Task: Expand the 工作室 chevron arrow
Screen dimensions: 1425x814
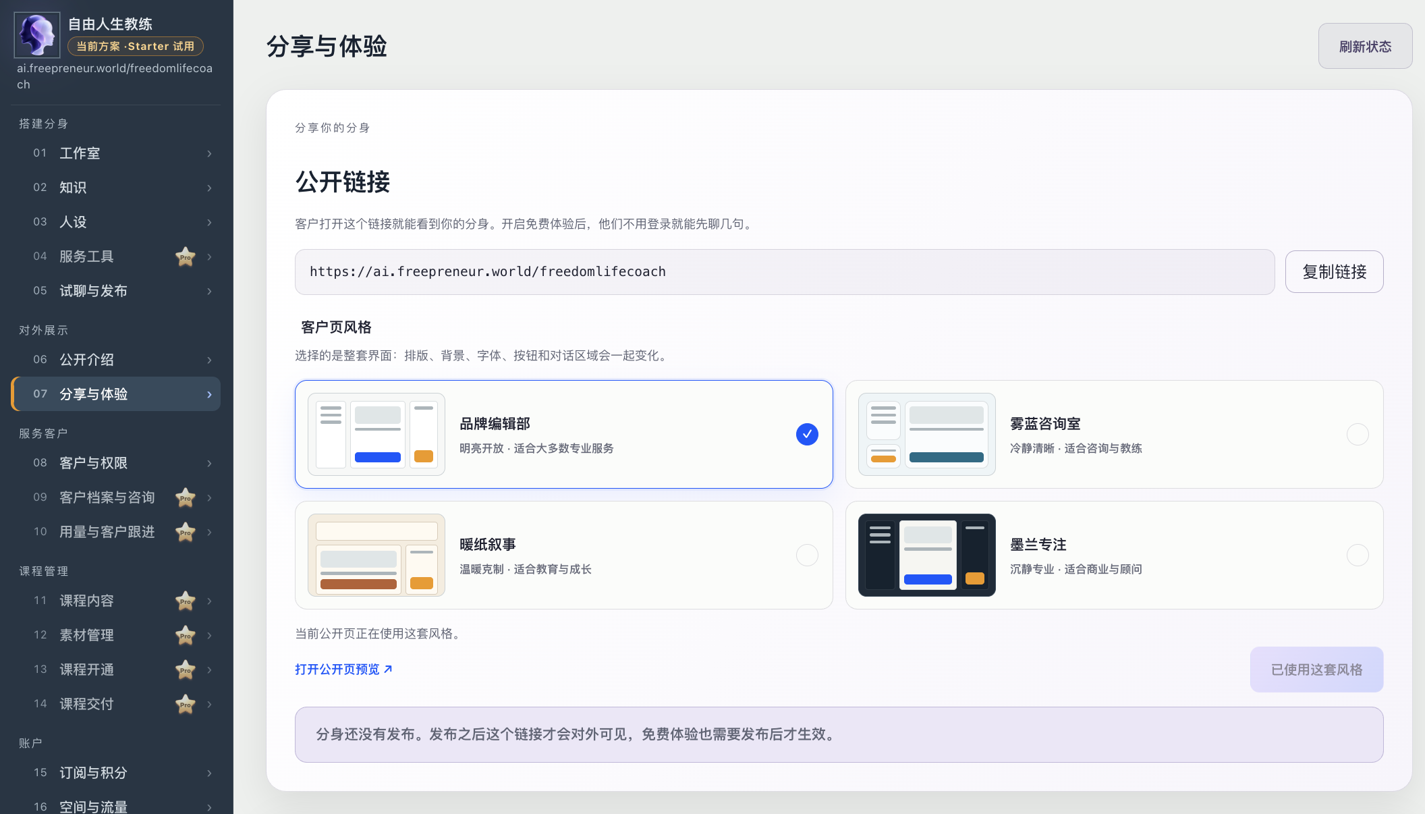Action: click(x=209, y=154)
